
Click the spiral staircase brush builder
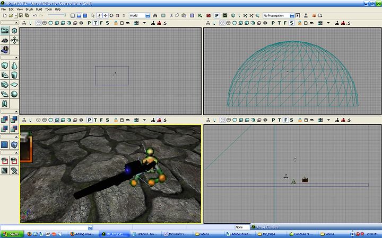click(5, 94)
